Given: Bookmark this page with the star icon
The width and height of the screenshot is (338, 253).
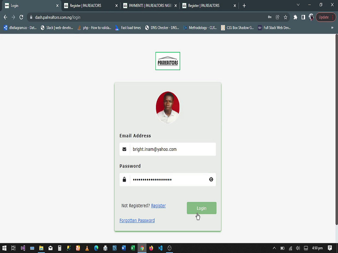Looking at the screenshot, I should (x=285, y=17).
